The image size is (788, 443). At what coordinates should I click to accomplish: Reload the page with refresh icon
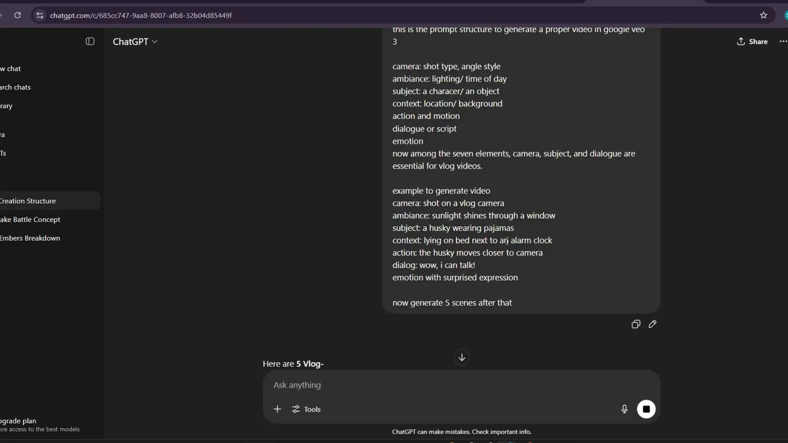pyautogui.click(x=18, y=15)
